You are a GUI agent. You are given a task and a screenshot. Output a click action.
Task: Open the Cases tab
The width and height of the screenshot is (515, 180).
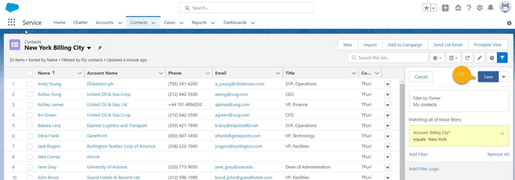click(169, 23)
